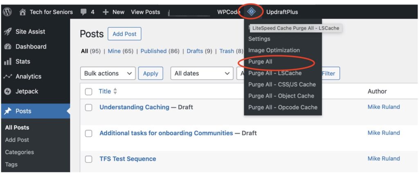This screenshot has height=178, width=419.
Task: Open the Bulk actions dropdown
Action: coord(108,74)
